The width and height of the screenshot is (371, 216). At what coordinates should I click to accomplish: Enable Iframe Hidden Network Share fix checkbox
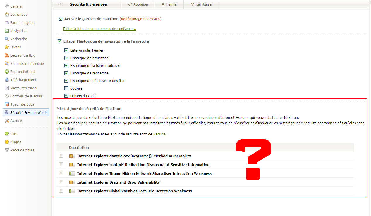pos(61,173)
